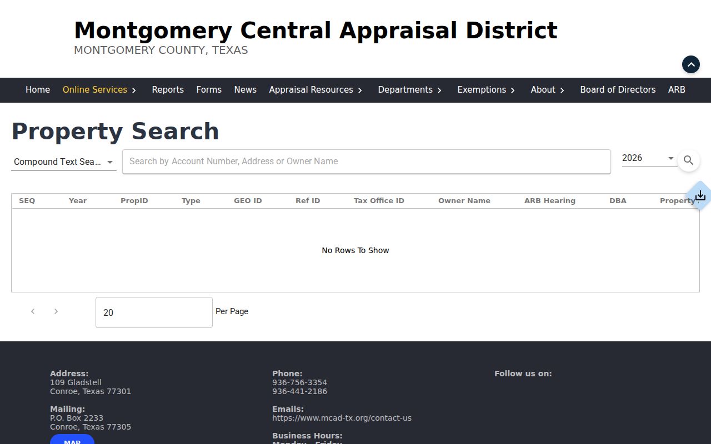
Task: Expand Online Services menu chevron
Action: [x=134, y=90]
